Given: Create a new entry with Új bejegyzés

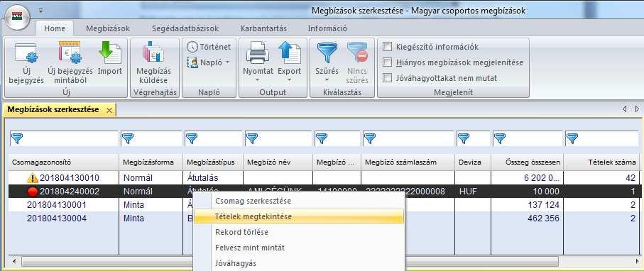Looking at the screenshot, I should point(26,63).
